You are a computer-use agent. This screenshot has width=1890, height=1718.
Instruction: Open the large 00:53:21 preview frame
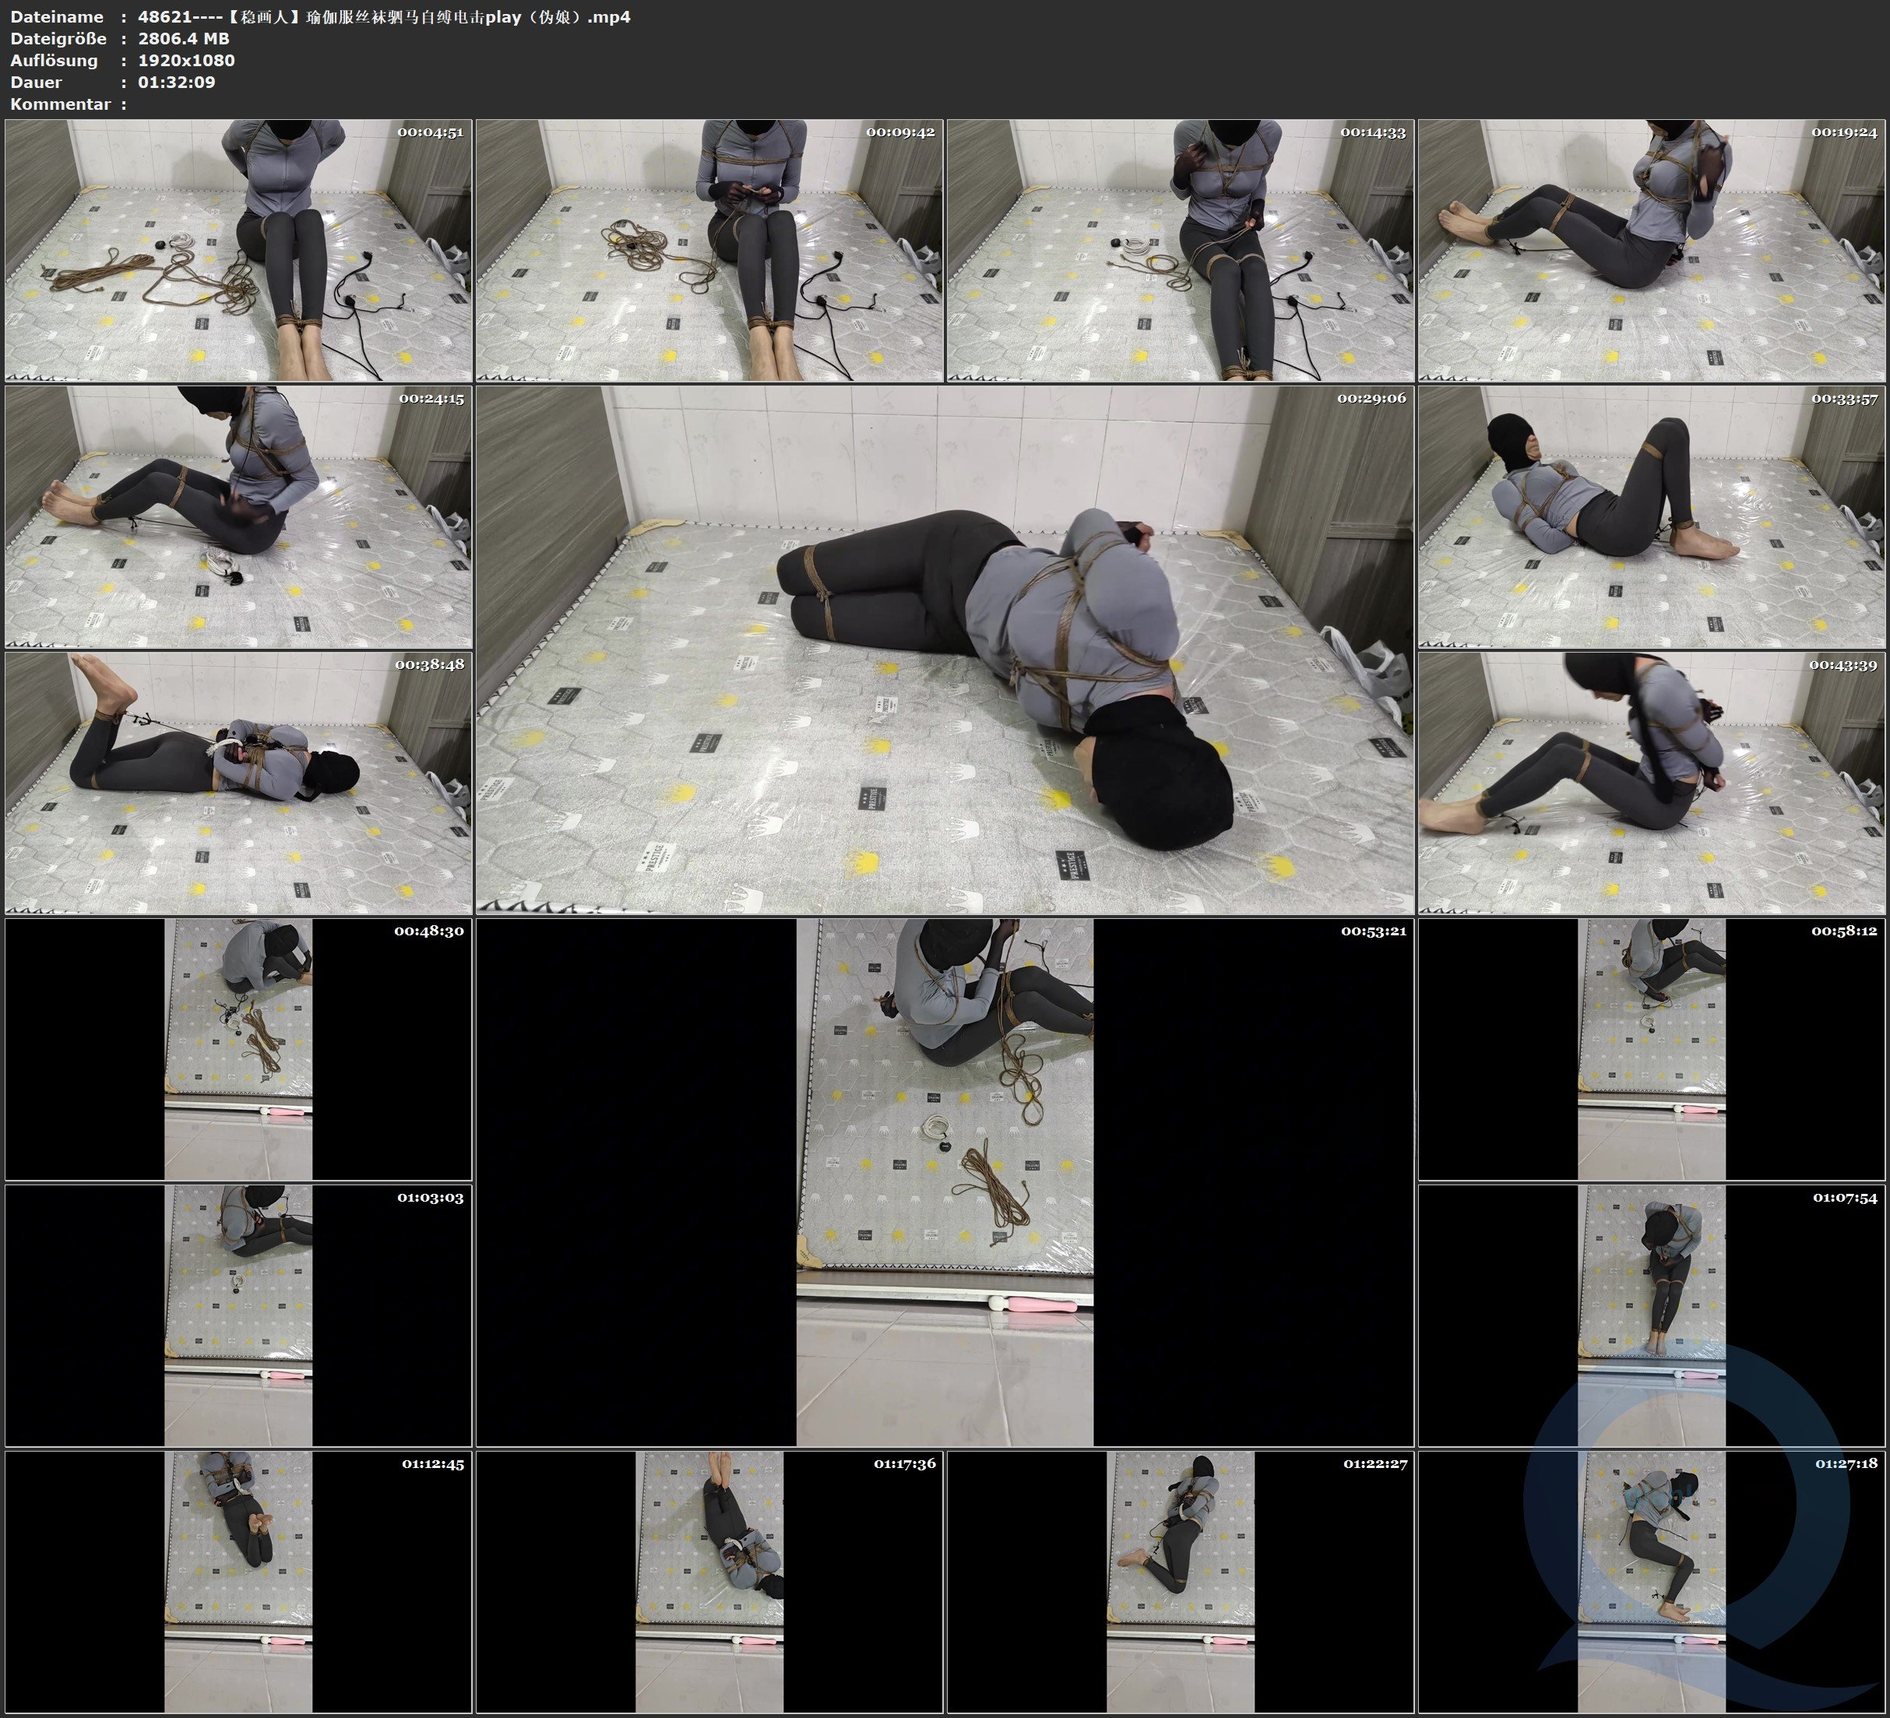pyautogui.click(x=944, y=1181)
